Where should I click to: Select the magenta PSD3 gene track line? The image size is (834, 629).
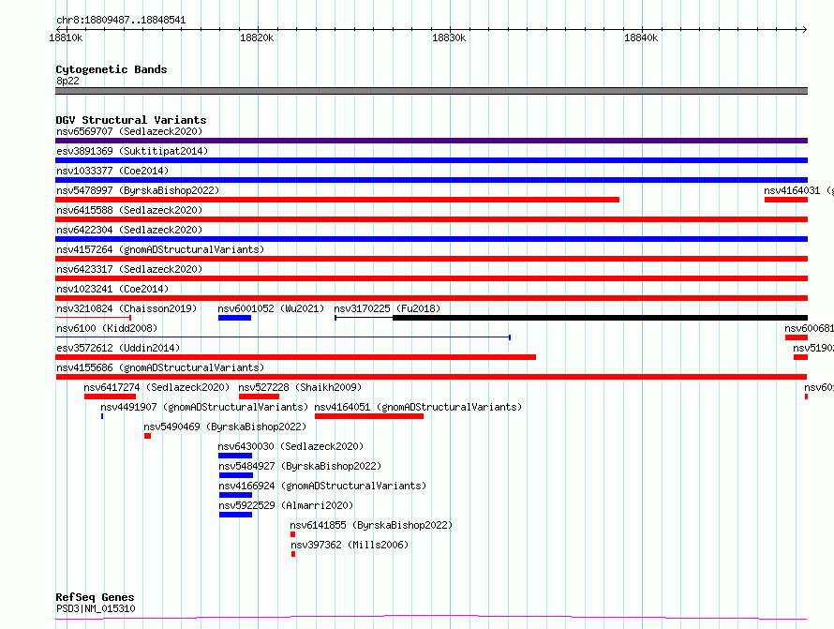431,618
